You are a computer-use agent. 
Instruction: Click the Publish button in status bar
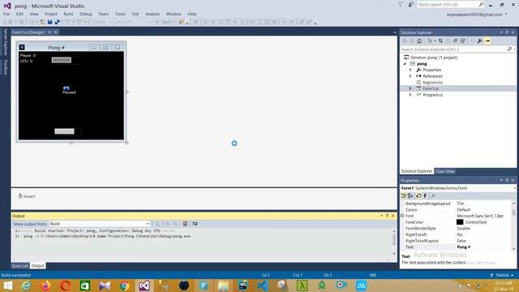[502, 275]
